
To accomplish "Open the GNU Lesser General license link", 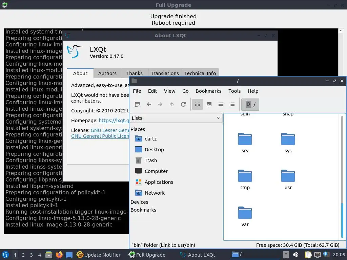I will 110,130.
